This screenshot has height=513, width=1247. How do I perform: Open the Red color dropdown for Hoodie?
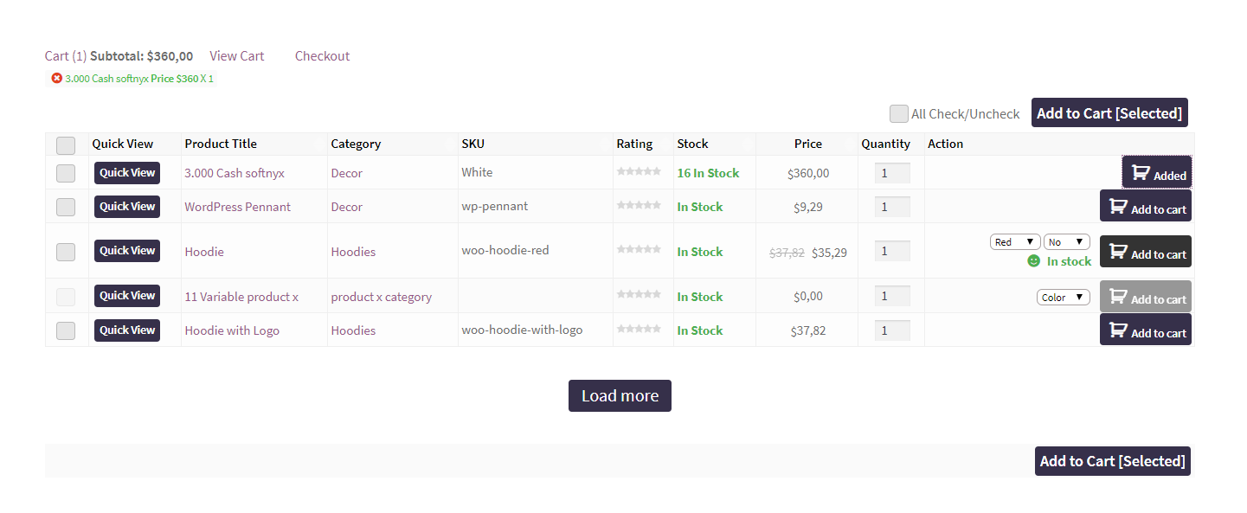1015,242
